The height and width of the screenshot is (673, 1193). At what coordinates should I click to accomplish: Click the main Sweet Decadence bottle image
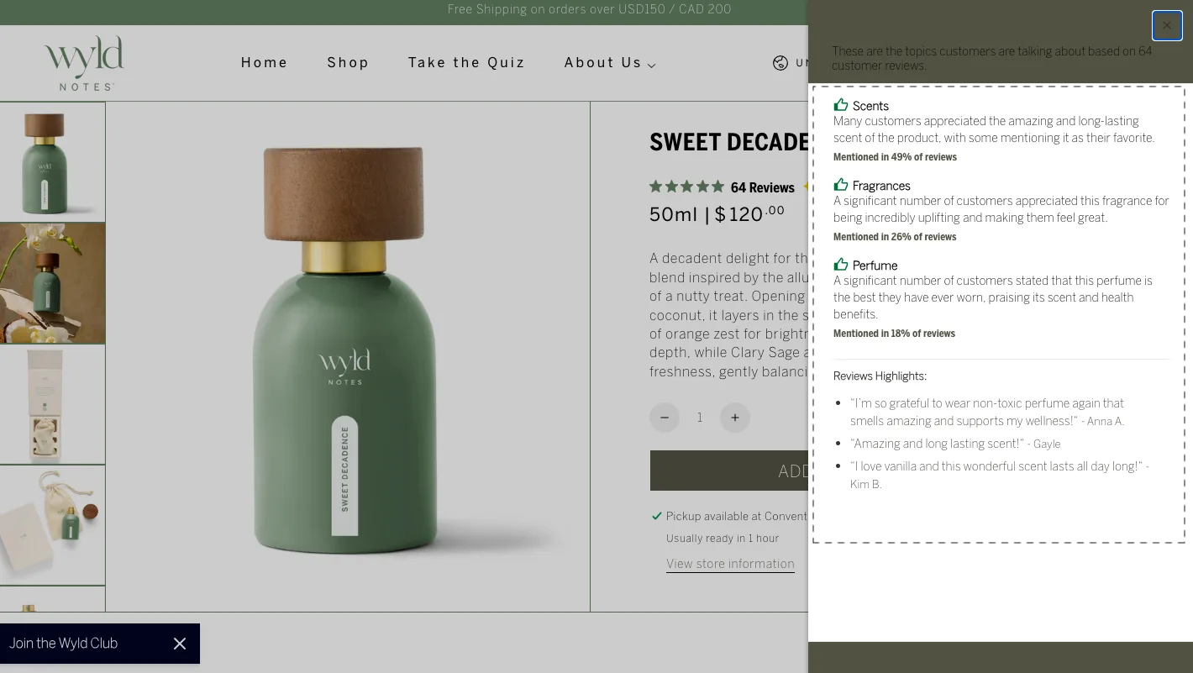point(348,356)
